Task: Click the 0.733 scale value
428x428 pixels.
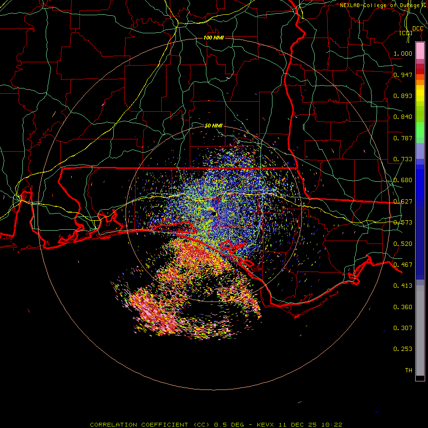Action: coord(403,159)
